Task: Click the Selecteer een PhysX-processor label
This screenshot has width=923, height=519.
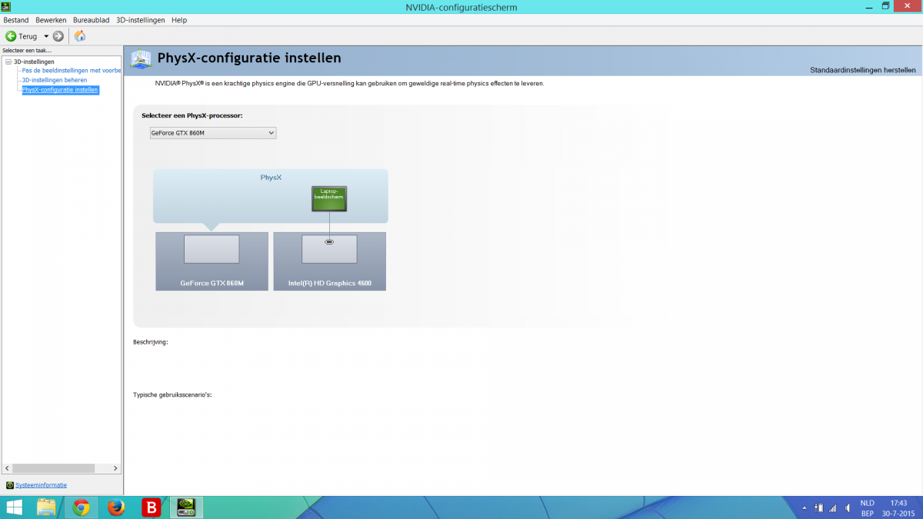Action: [192, 115]
